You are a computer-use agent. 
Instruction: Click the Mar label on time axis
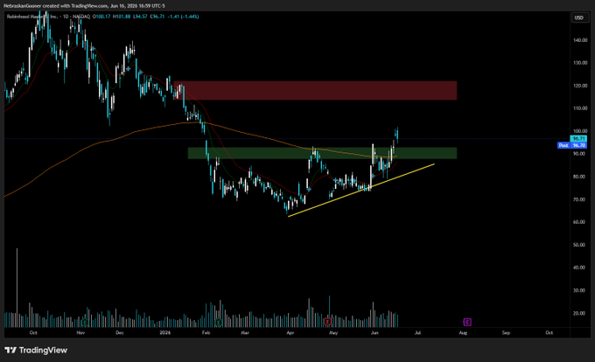(x=245, y=333)
